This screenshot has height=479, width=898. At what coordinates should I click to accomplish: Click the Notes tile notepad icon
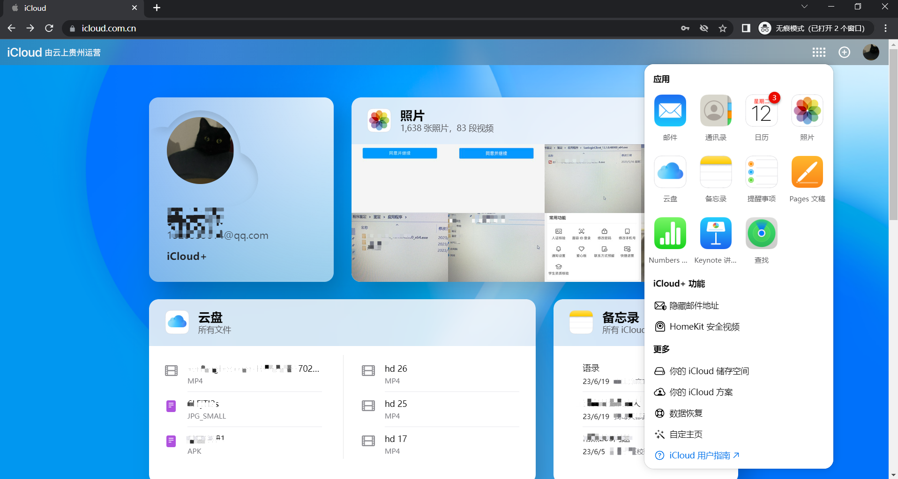coord(581,322)
